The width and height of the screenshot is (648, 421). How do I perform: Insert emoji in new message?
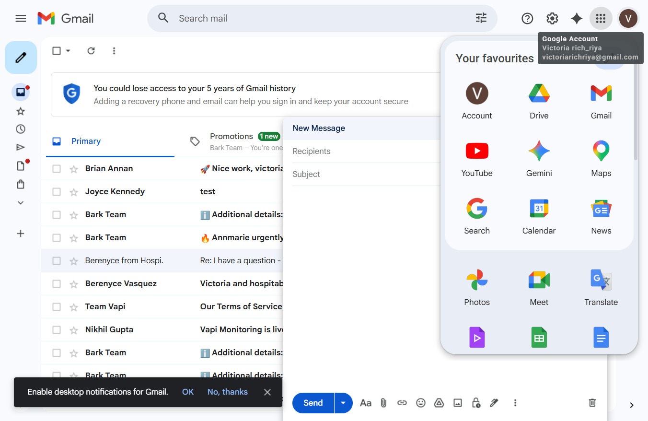[x=421, y=403]
